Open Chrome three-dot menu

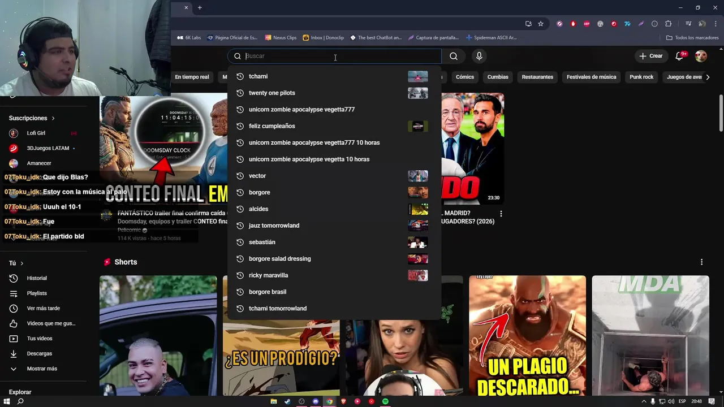pyautogui.click(x=714, y=24)
